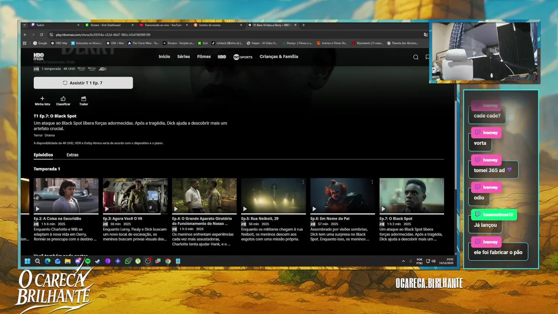Open Planeta dos Abutres bookmark

(402, 43)
